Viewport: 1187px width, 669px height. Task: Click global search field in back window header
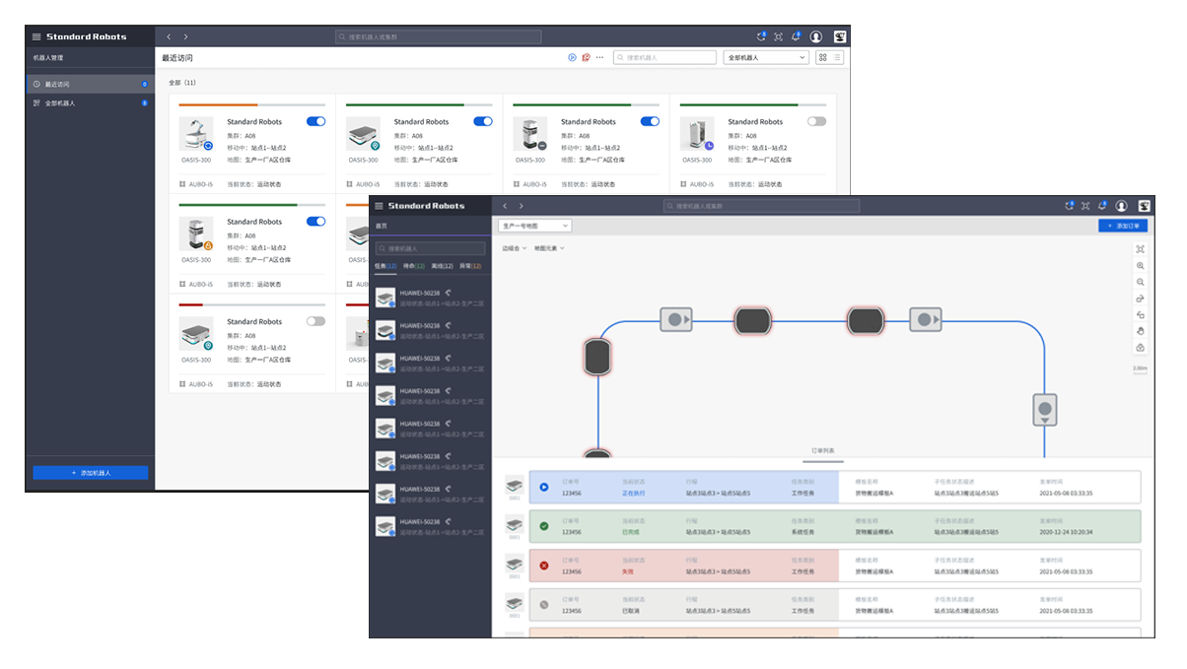pyautogui.click(x=439, y=36)
